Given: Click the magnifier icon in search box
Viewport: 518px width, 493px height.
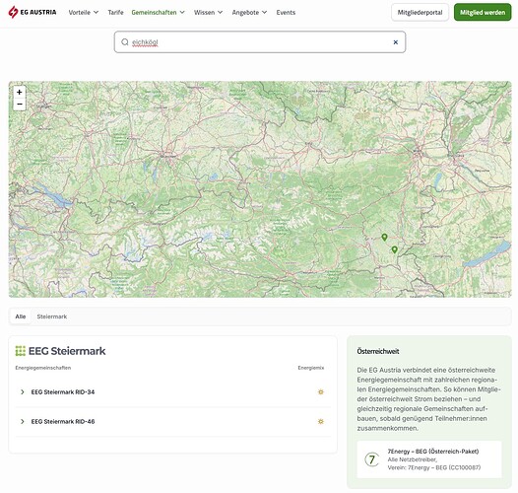Looking at the screenshot, I should (x=124, y=42).
